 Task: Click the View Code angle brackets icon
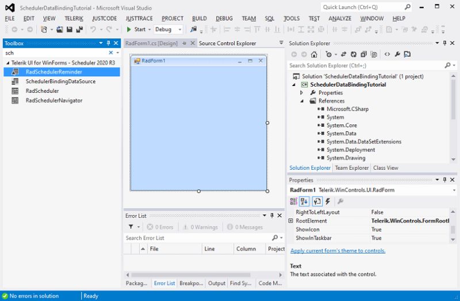click(387, 54)
